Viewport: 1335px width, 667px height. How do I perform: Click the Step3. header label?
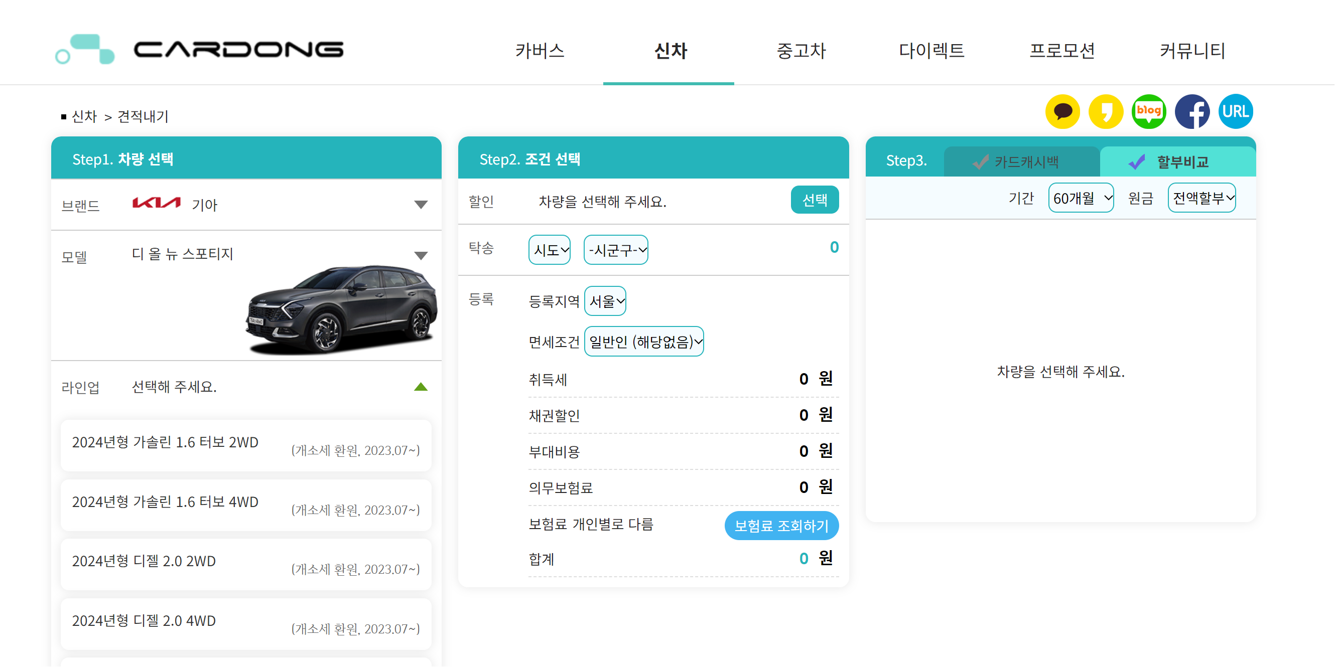tap(906, 160)
